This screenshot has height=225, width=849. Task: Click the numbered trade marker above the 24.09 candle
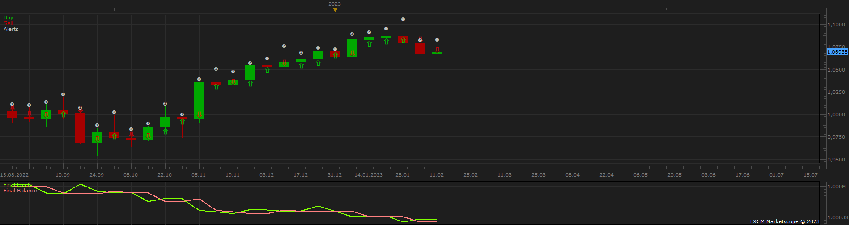97,125
